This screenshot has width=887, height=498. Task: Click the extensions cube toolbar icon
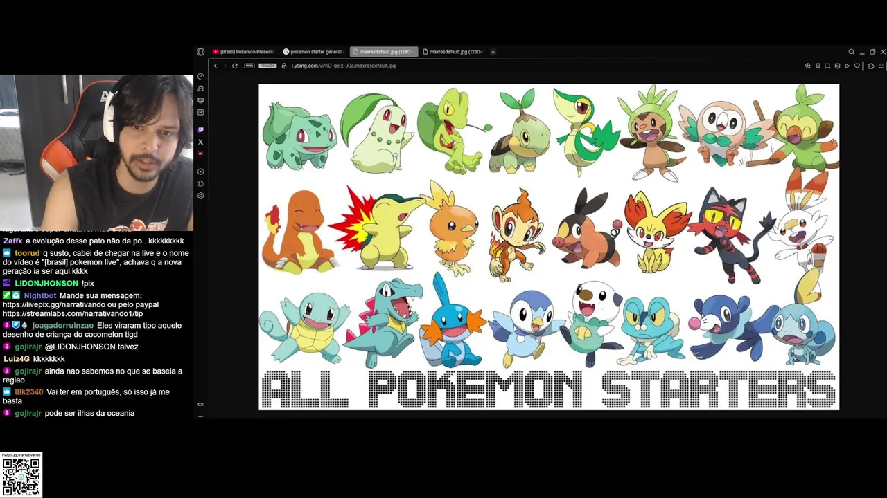[871, 66]
